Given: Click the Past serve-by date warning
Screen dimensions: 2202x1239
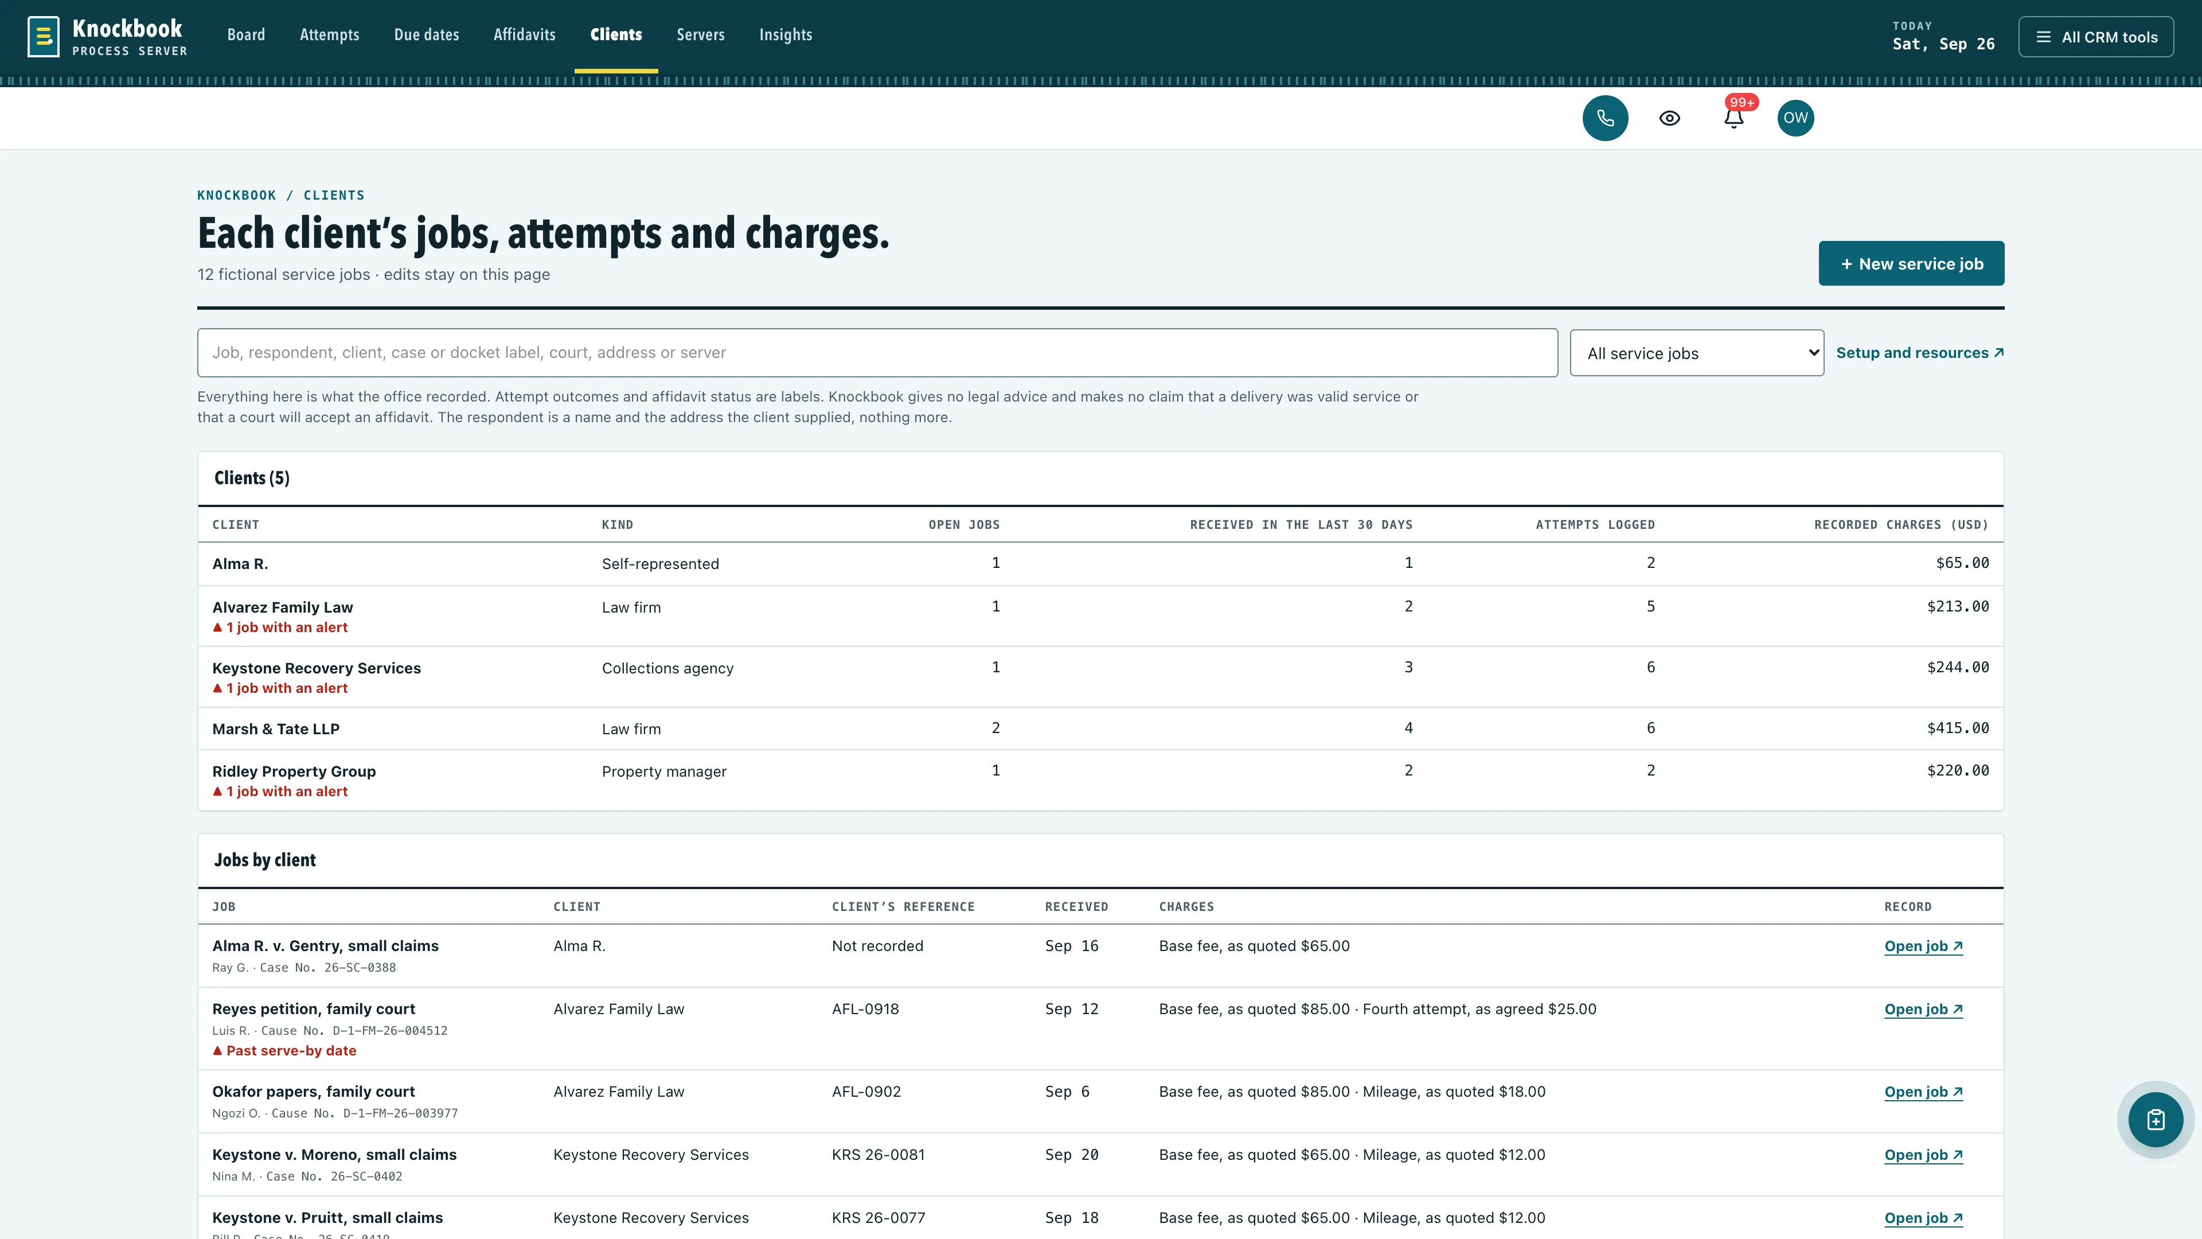Looking at the screenshot, I should tap(284, 1051).
